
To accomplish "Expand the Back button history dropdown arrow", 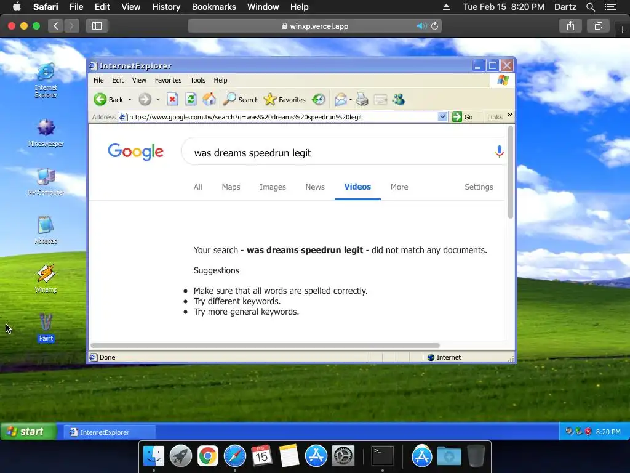I will [130, 99].
